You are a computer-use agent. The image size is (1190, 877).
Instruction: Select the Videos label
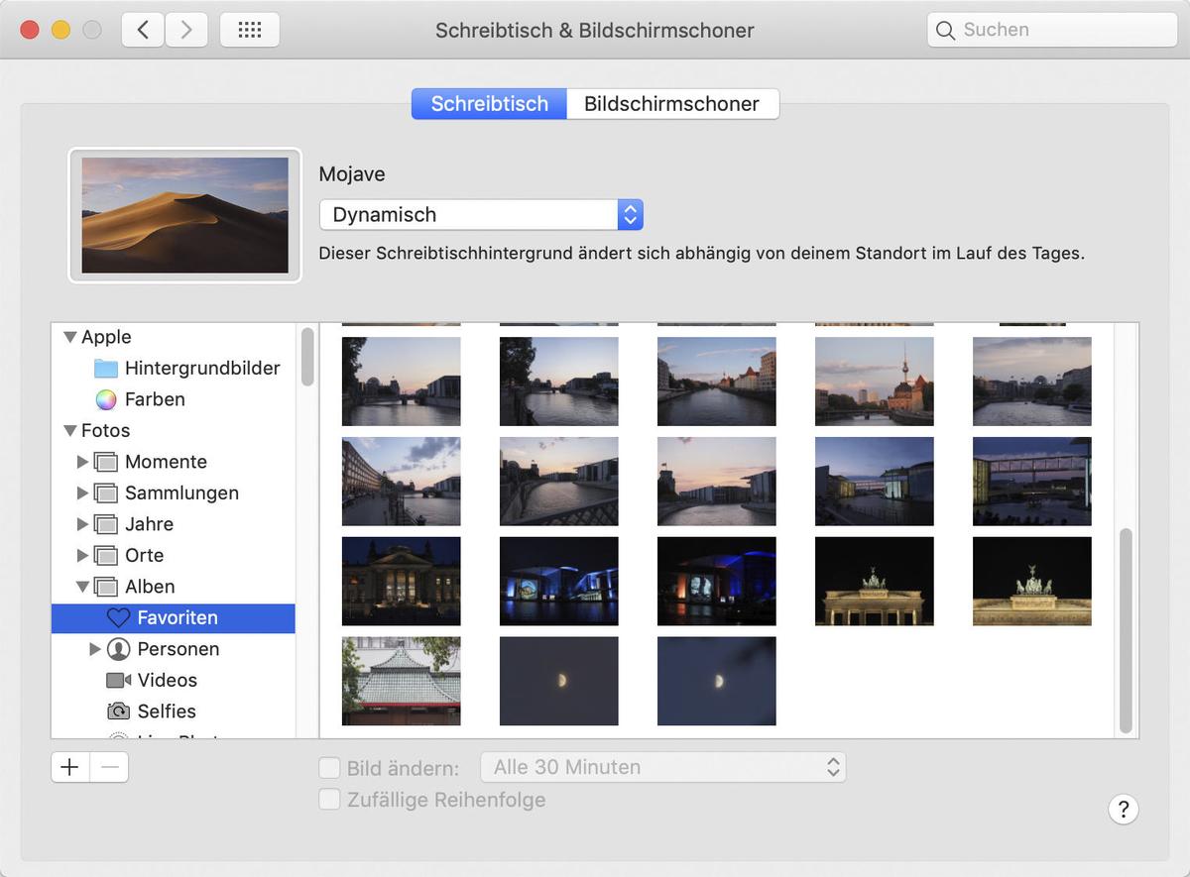(168, 681)
